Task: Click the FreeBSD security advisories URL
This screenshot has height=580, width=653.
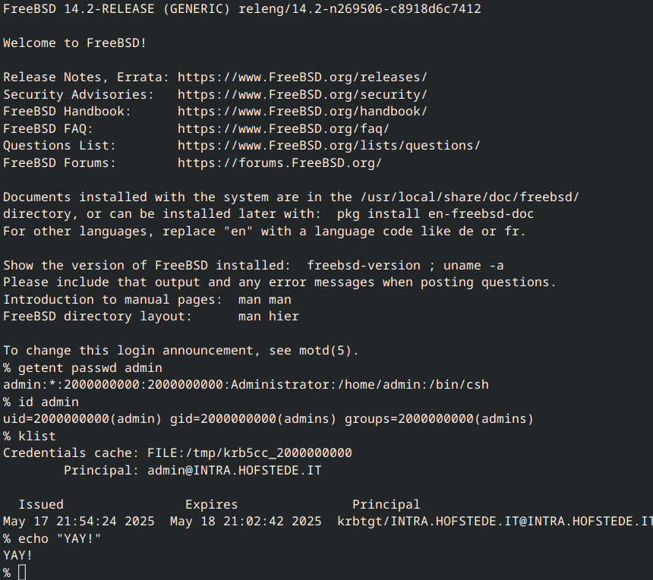Action: [x=302, y=94]
